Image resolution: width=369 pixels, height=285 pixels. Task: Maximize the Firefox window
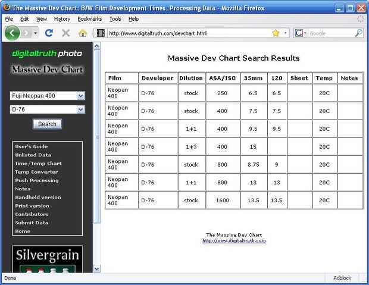[x=350, y=8]
